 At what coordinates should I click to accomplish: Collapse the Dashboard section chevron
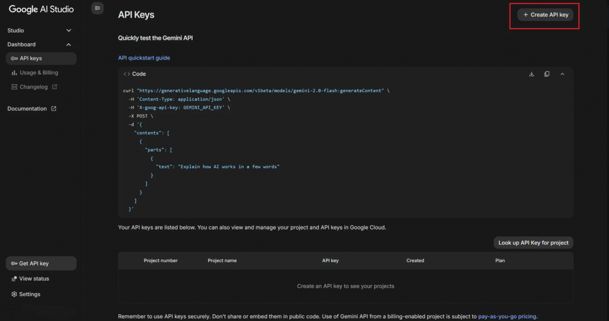(x=69, y=45)
